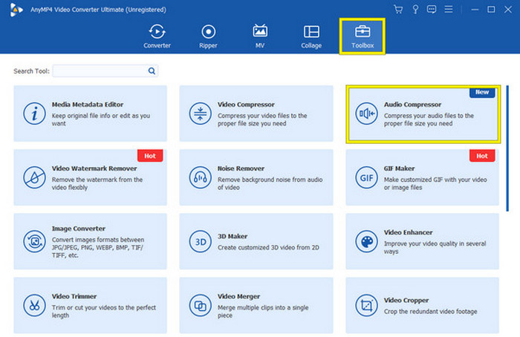
Task: Click the register key icon
Action: pos(415,9)
